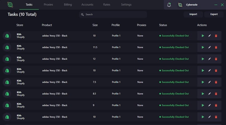Click Shopify bag icon of size 8.5 row
Viewport: 226px width, 125px height.
click(7, 94)
